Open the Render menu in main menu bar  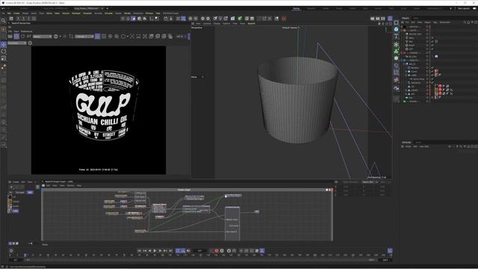[x=128, y=13]
